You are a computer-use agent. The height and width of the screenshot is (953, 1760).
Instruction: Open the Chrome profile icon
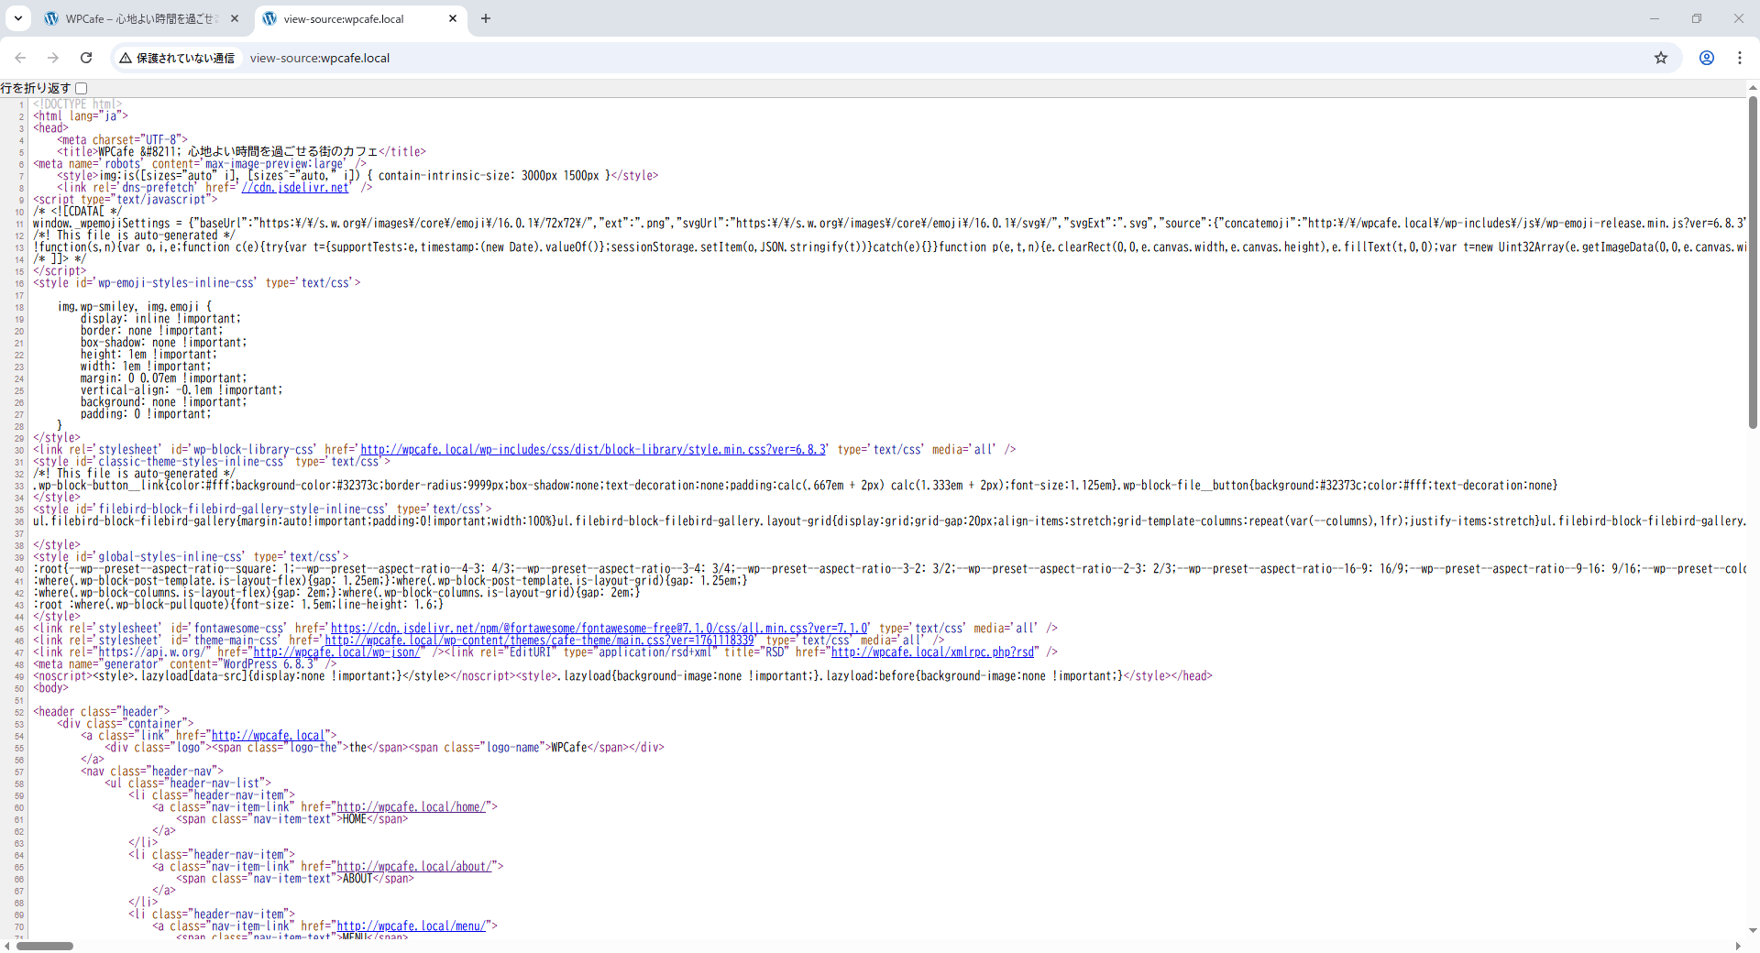click(x=1707, y=58)
